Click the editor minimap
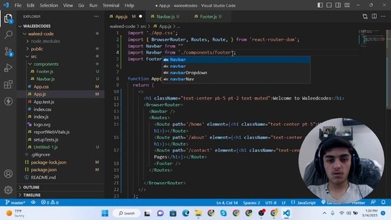This screenshot has width=391, height=220. 372,37
